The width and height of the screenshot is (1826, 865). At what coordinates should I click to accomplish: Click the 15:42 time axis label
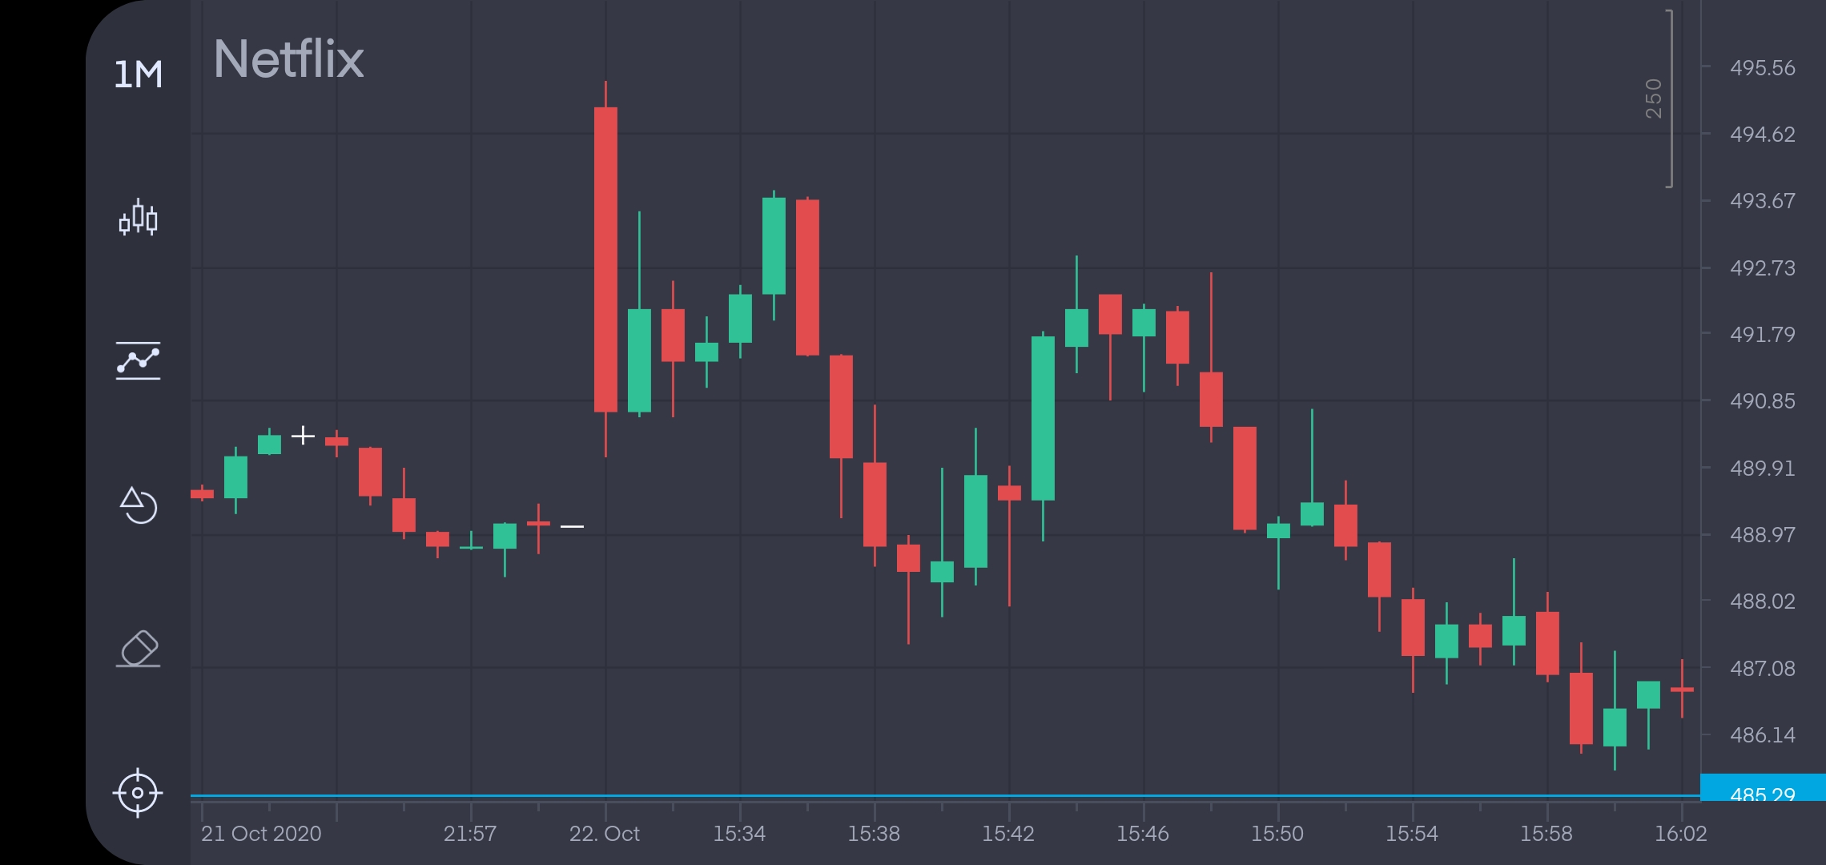pos(1008,834)
